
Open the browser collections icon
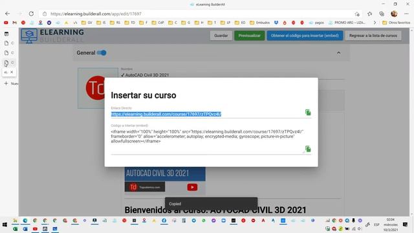(x=382, y=14)
